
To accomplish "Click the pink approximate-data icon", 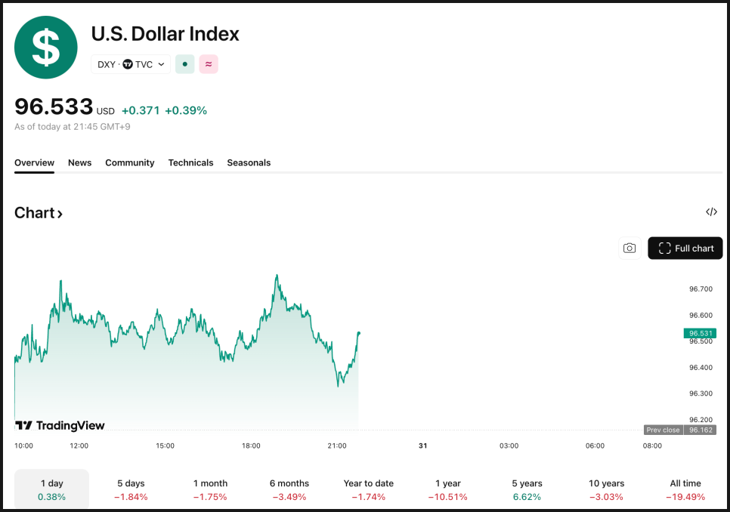I will 209,64.
